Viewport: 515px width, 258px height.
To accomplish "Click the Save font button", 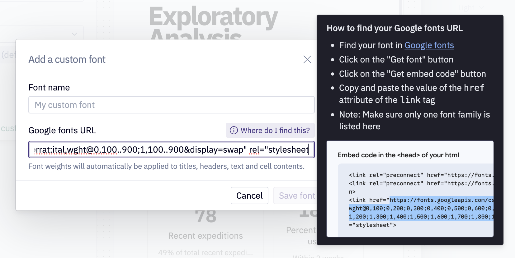I will (295, 196).
